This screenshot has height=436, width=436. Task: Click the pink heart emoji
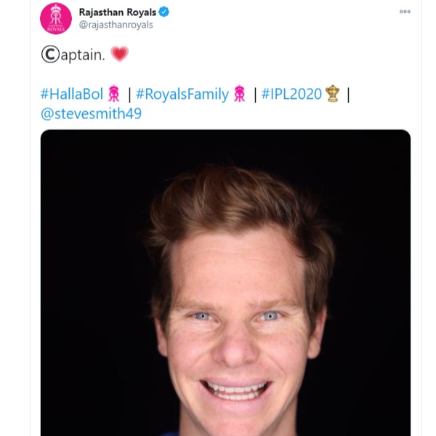[119, 54]
